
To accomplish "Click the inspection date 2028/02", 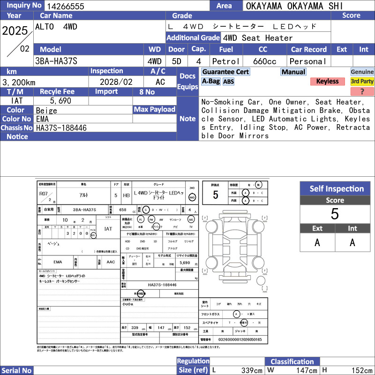I will (x=116, y=82).
